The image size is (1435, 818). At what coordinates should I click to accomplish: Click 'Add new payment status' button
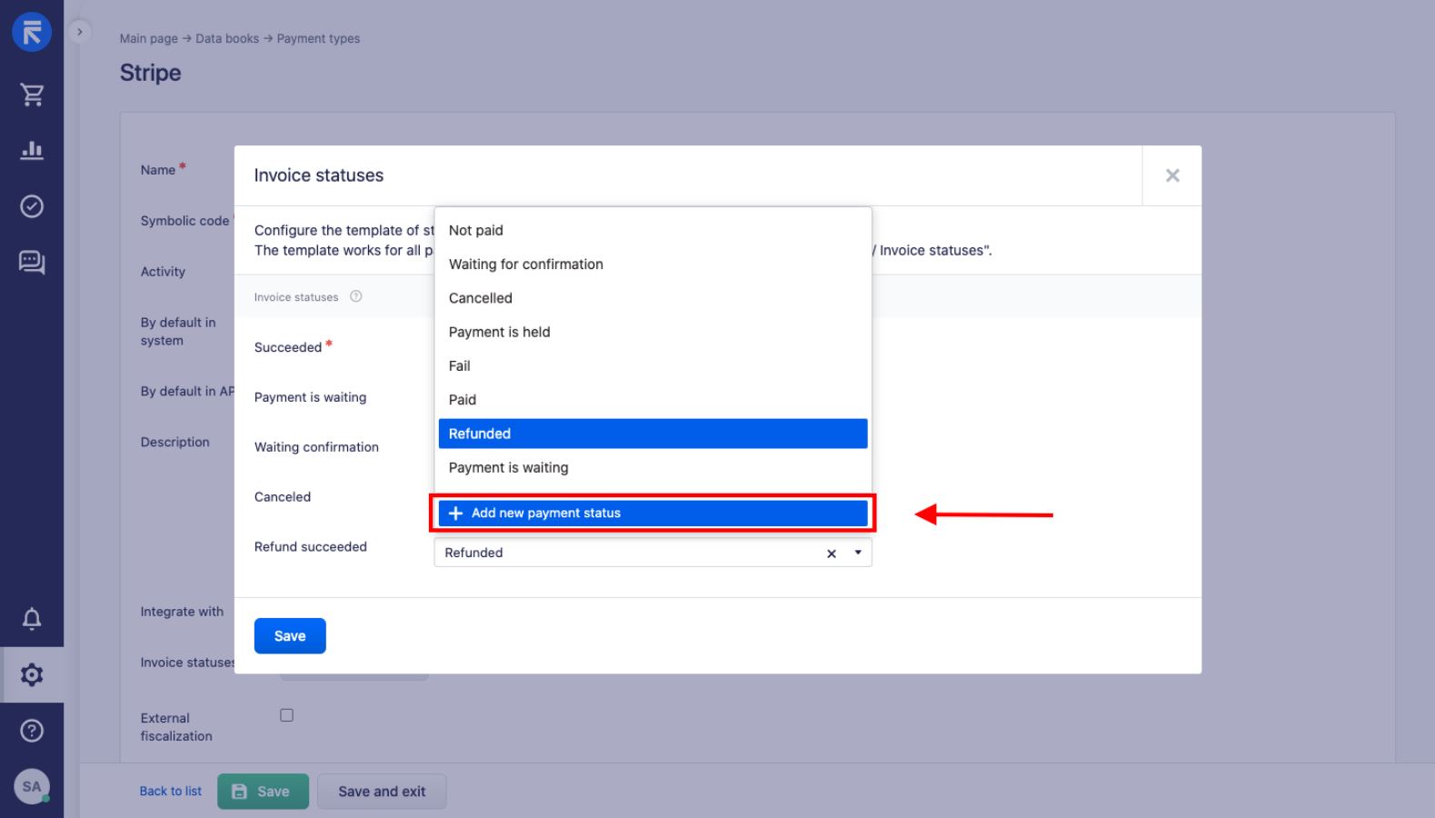653,514
